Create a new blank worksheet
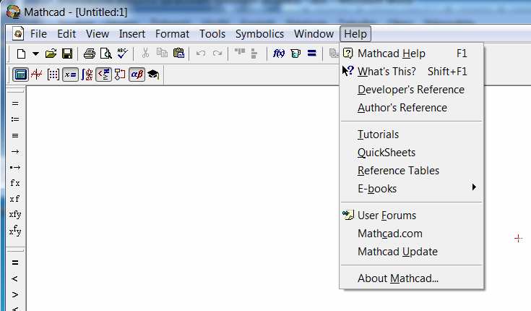The height and width of the screenshot is (311, 531). pos(22,54)
